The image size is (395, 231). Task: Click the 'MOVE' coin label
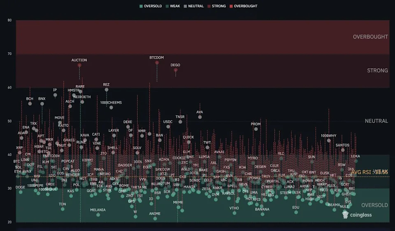tap(59, 118)
